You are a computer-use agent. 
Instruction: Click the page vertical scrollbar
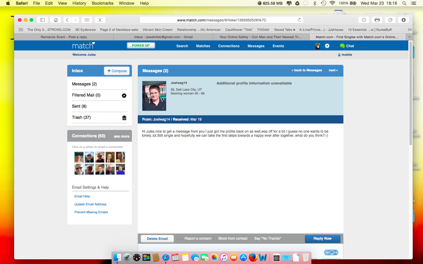[411, 94]
